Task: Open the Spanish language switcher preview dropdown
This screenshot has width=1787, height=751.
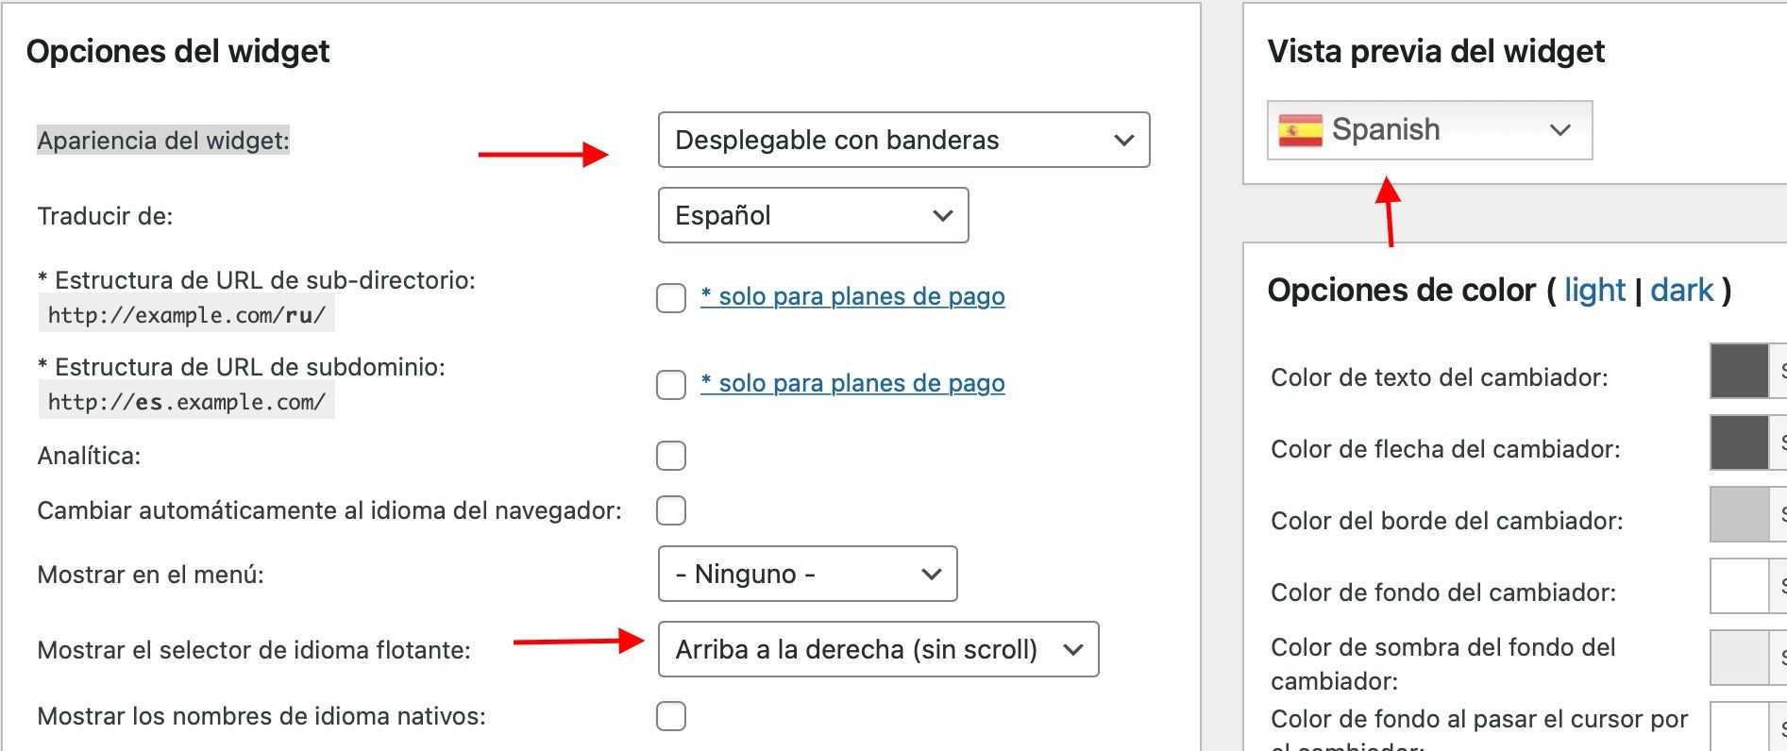Action: tap(1429, 130)
